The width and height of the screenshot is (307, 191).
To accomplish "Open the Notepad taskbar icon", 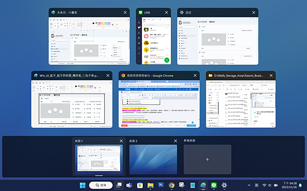I will click(x=193, y=185).
